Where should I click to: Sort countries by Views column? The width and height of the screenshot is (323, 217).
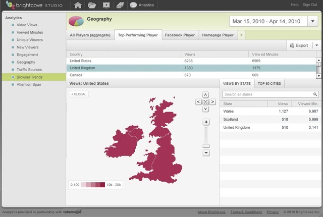(x=215, y=55)
